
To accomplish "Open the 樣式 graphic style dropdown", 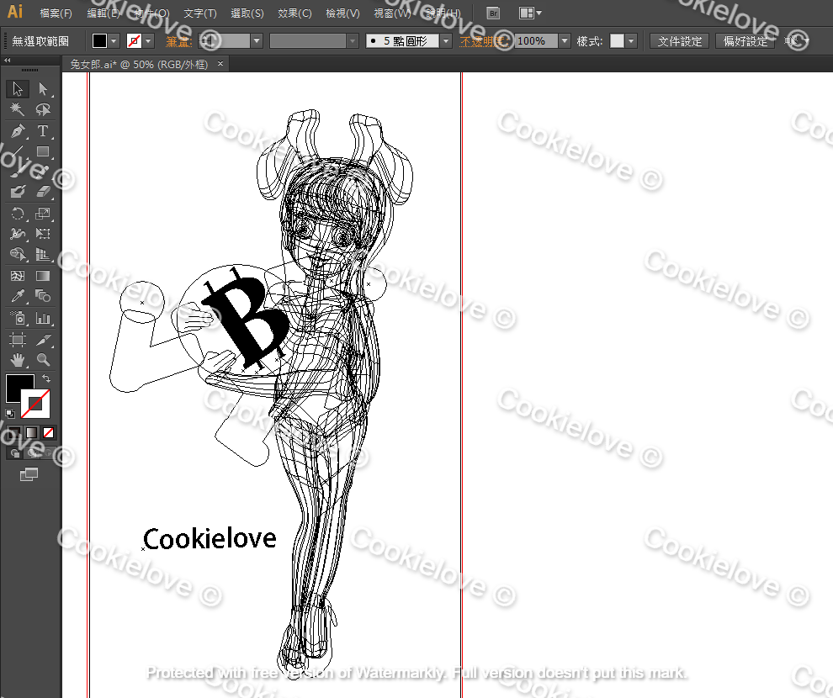I will pyautogui.click(x=631, y=41).
